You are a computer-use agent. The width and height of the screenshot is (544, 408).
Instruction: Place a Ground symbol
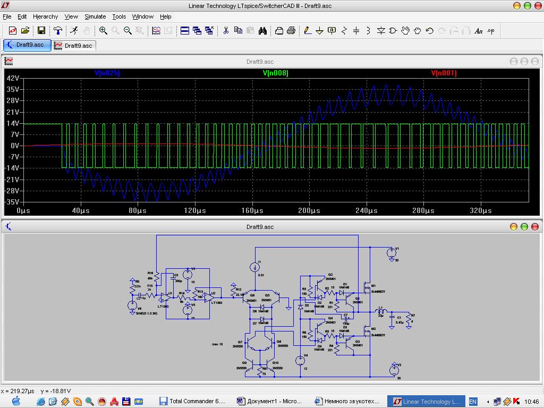[x=319, y=31]
